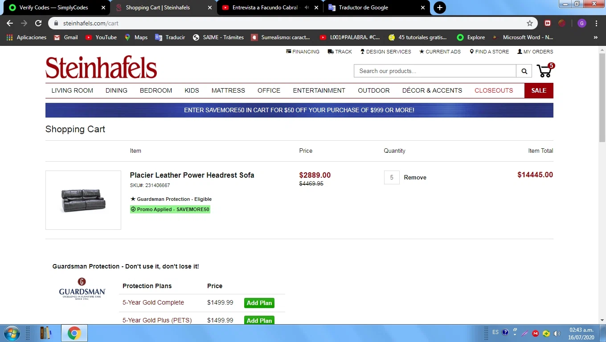
Task: Open the CLOSEOUTS menu
Action: (494, 90)
